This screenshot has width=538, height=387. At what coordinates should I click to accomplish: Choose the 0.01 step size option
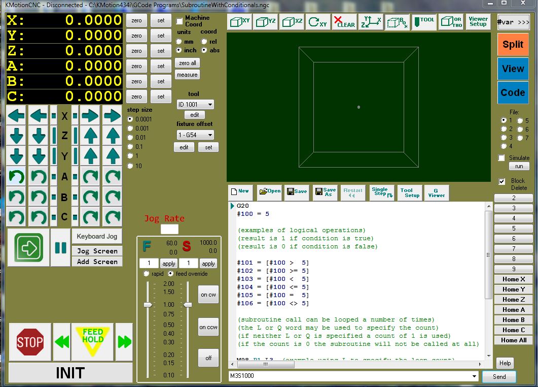(x=130, y=138)
